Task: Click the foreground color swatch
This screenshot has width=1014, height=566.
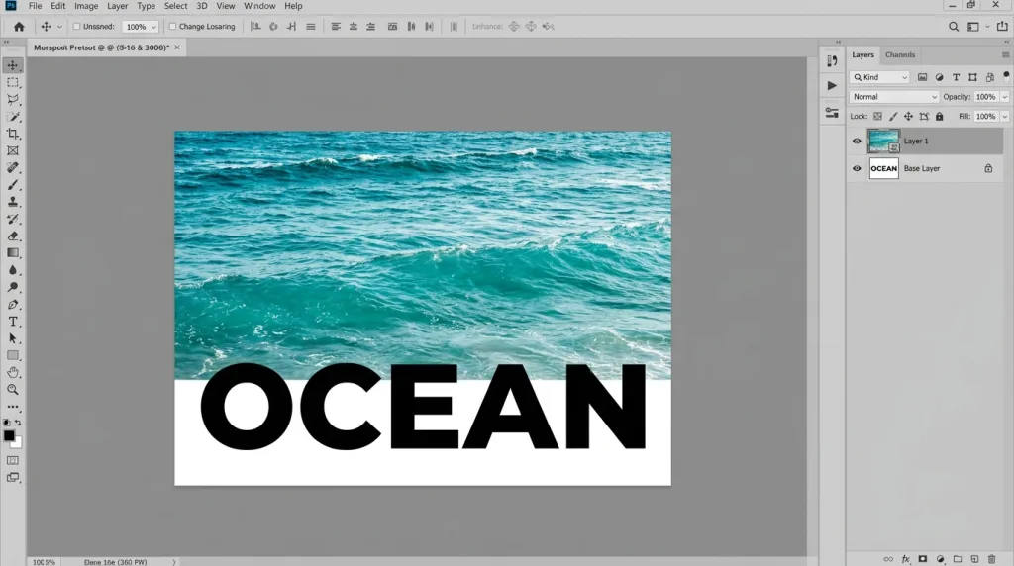Action: pyautogui.click(x=9, y=436)
